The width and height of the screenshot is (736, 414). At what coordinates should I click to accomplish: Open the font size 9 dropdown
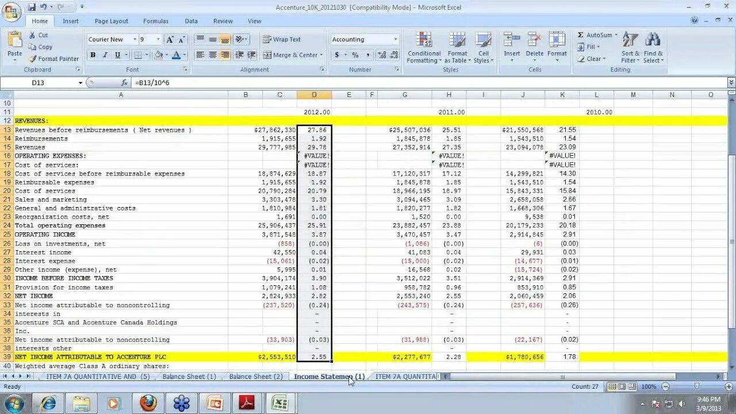tap(159, 40)
